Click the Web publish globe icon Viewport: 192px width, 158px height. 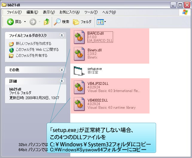[x=11, y=50]
